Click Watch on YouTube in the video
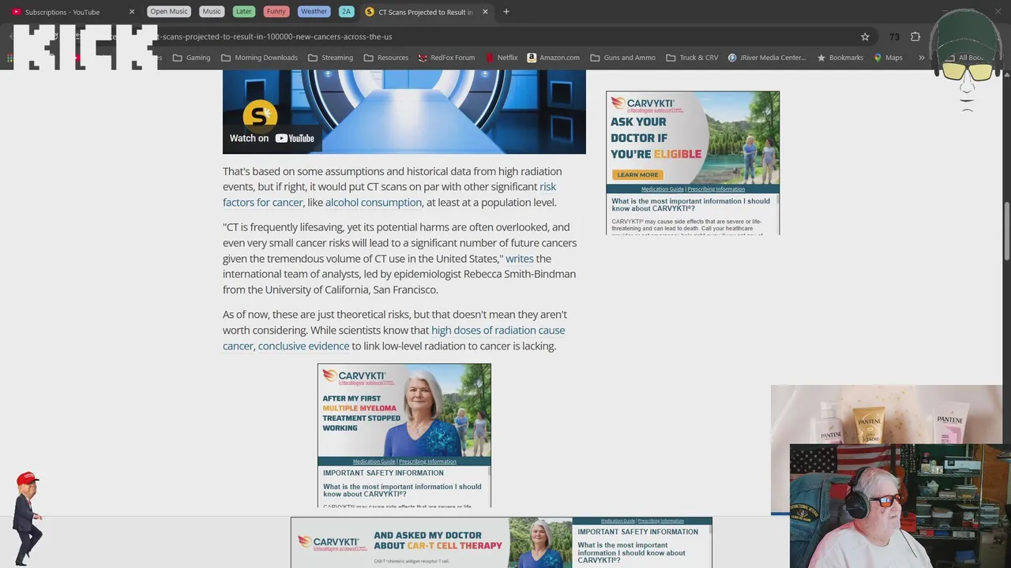 (x=272, y=138)
